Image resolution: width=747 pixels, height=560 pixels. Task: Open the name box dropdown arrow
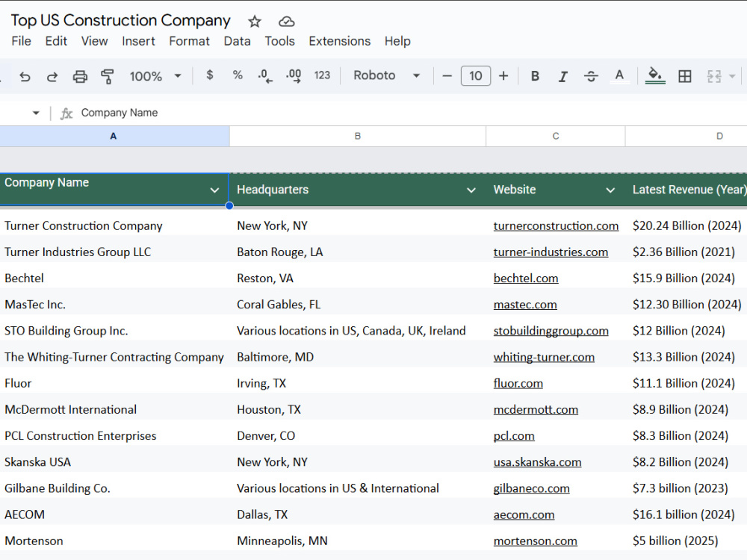(36, 113)
